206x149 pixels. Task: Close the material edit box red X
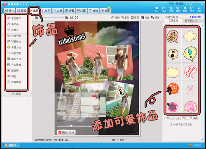tap(94, 95)
